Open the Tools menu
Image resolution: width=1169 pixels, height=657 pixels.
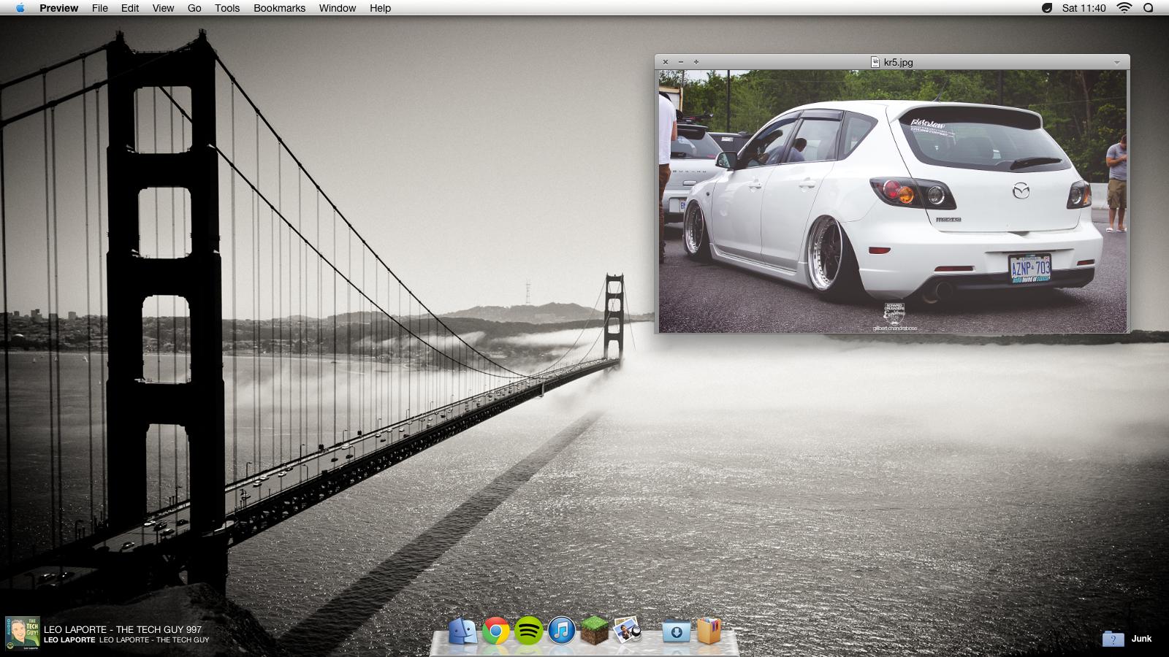[x=226, y=8]
